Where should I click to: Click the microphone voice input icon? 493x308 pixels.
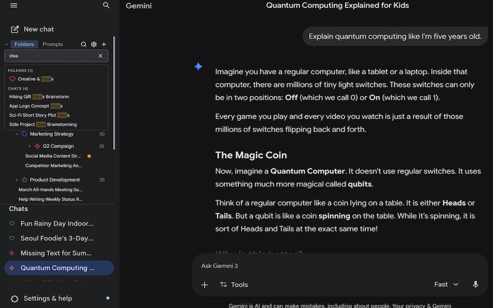(476, 285)
